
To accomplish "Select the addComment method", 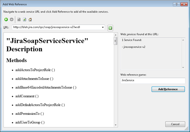I will [27, 96].
